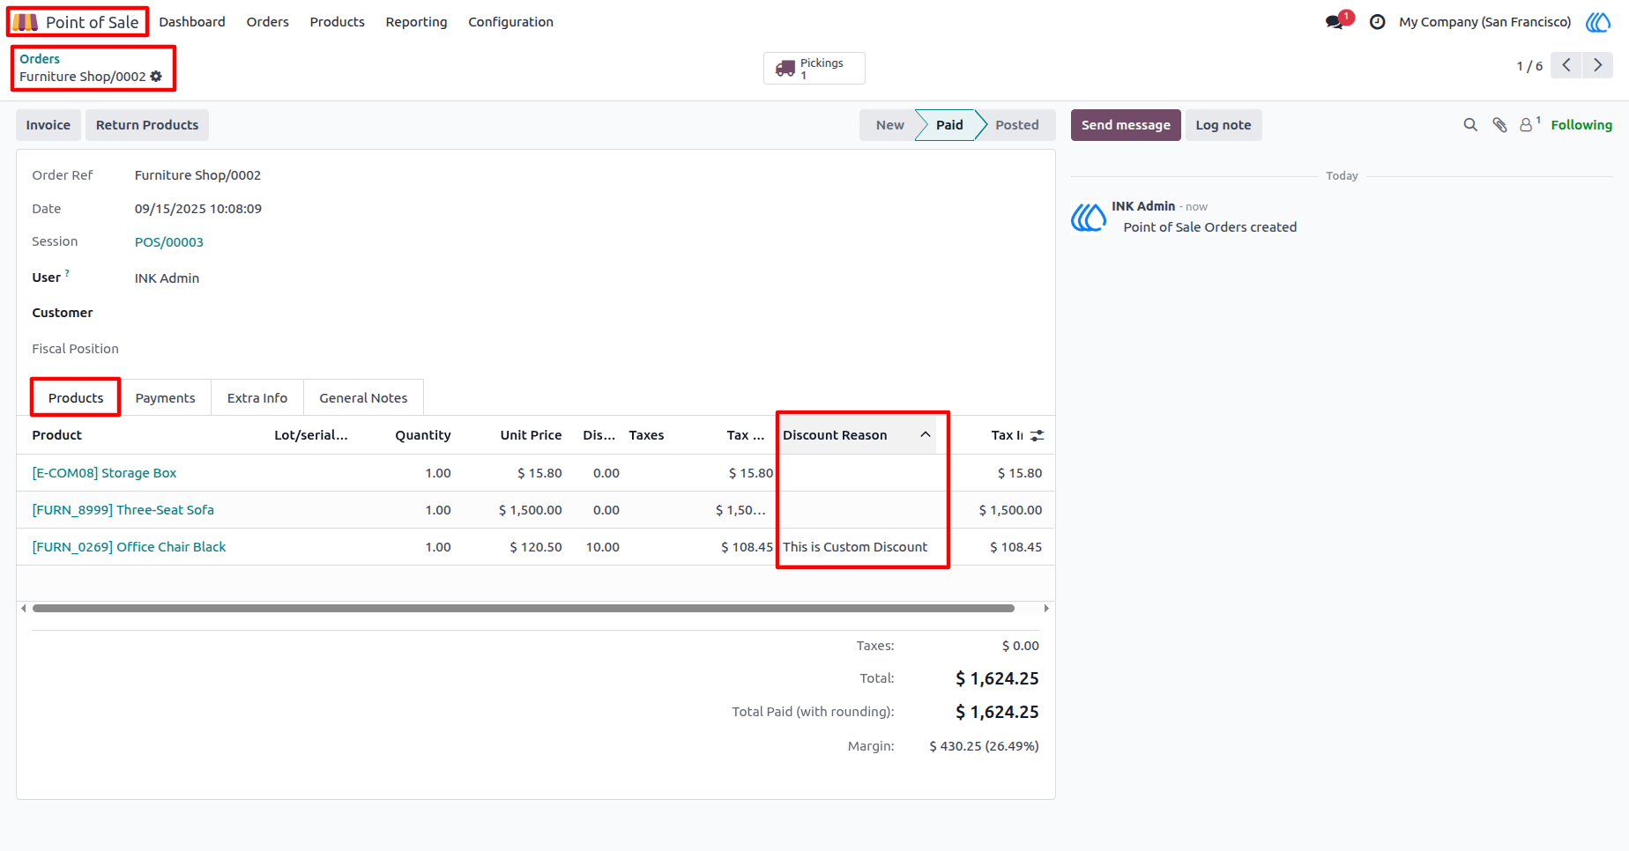Open the Dashboard menu
Screen dimensions: 1629x851
(192, 22)
